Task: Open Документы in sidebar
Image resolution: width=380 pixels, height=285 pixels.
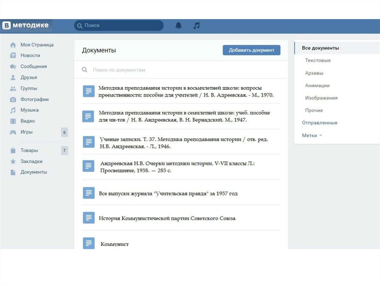Action: [x=34, y=172]
